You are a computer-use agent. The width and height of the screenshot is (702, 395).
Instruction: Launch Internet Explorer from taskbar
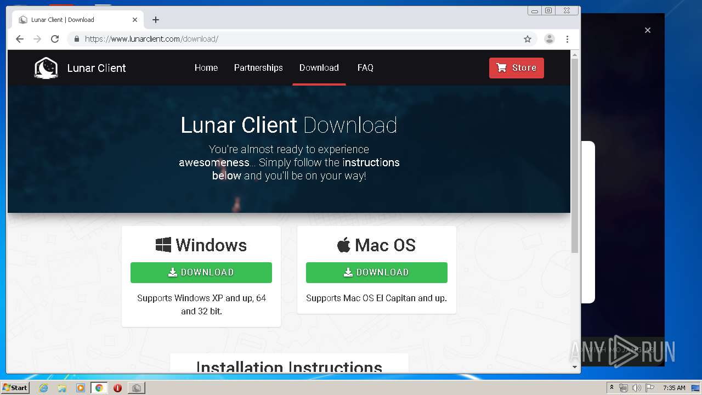(x=43, y=388)
